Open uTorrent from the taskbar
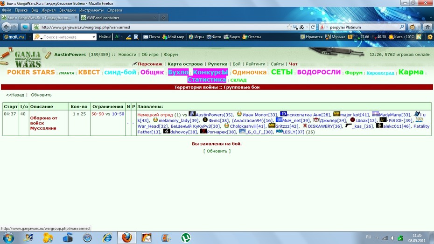The height and width of the screenshot is (244, 434). pos(186,238)
